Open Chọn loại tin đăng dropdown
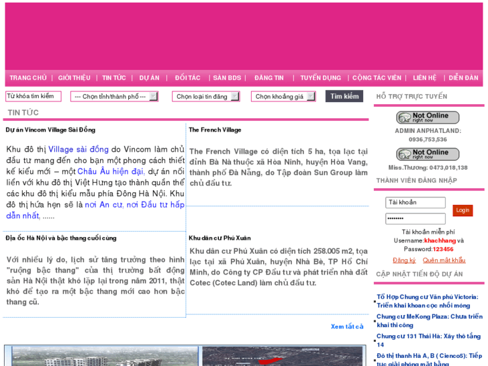The height and width of the screenshot is (366, 488). coord(205,97)
